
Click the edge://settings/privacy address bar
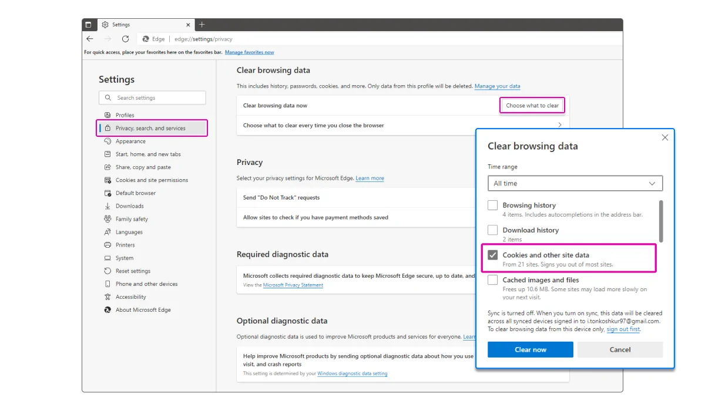(x=204, y=39)
